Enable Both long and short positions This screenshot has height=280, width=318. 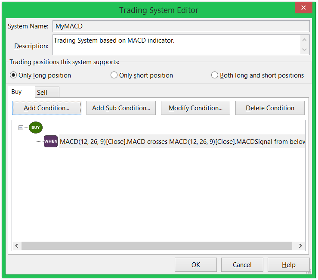215,75
